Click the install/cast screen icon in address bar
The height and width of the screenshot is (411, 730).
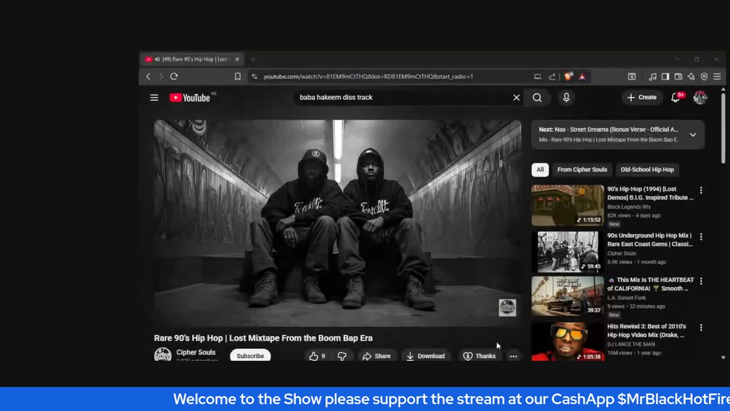tap(537, 76)
